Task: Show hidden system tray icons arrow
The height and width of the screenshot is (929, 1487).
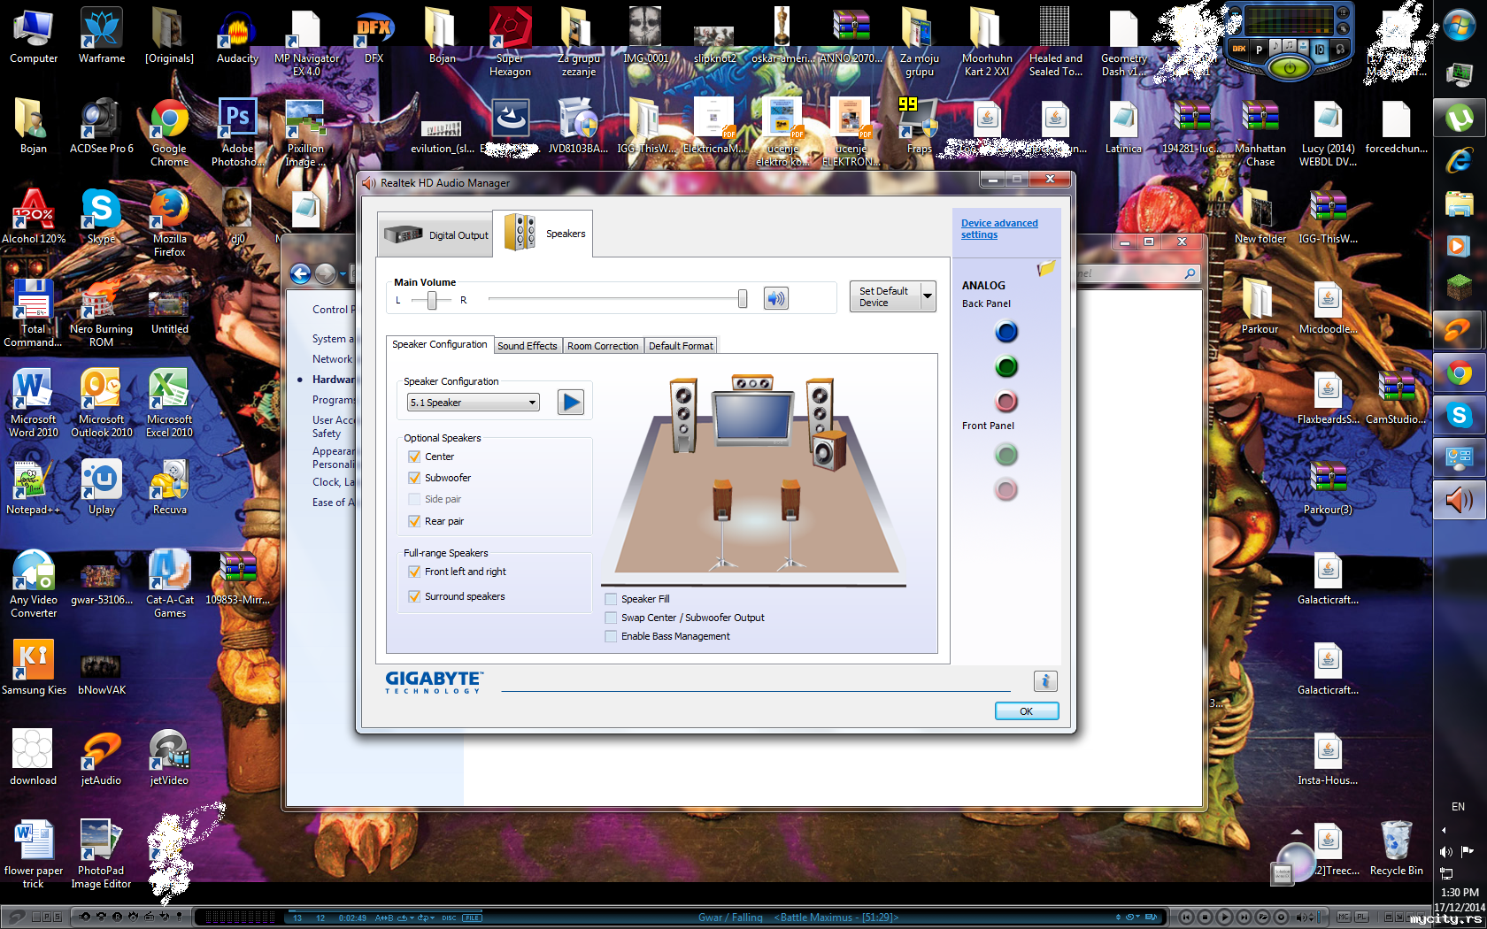Action: pos(1445,830)
